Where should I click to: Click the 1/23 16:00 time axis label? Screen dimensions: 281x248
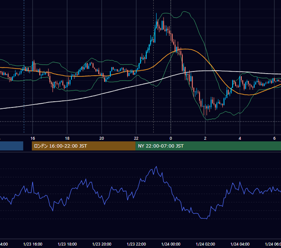(33, 244)
